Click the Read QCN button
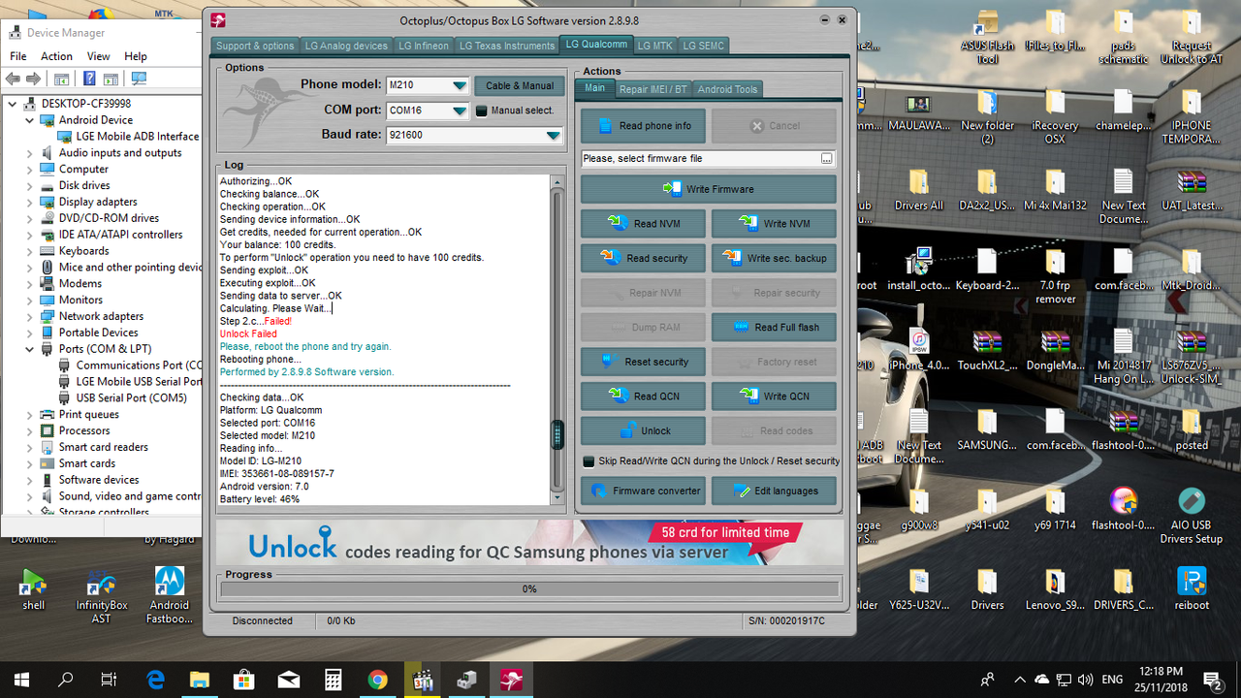Screen dimensions: 1241x698 point(645,396)
